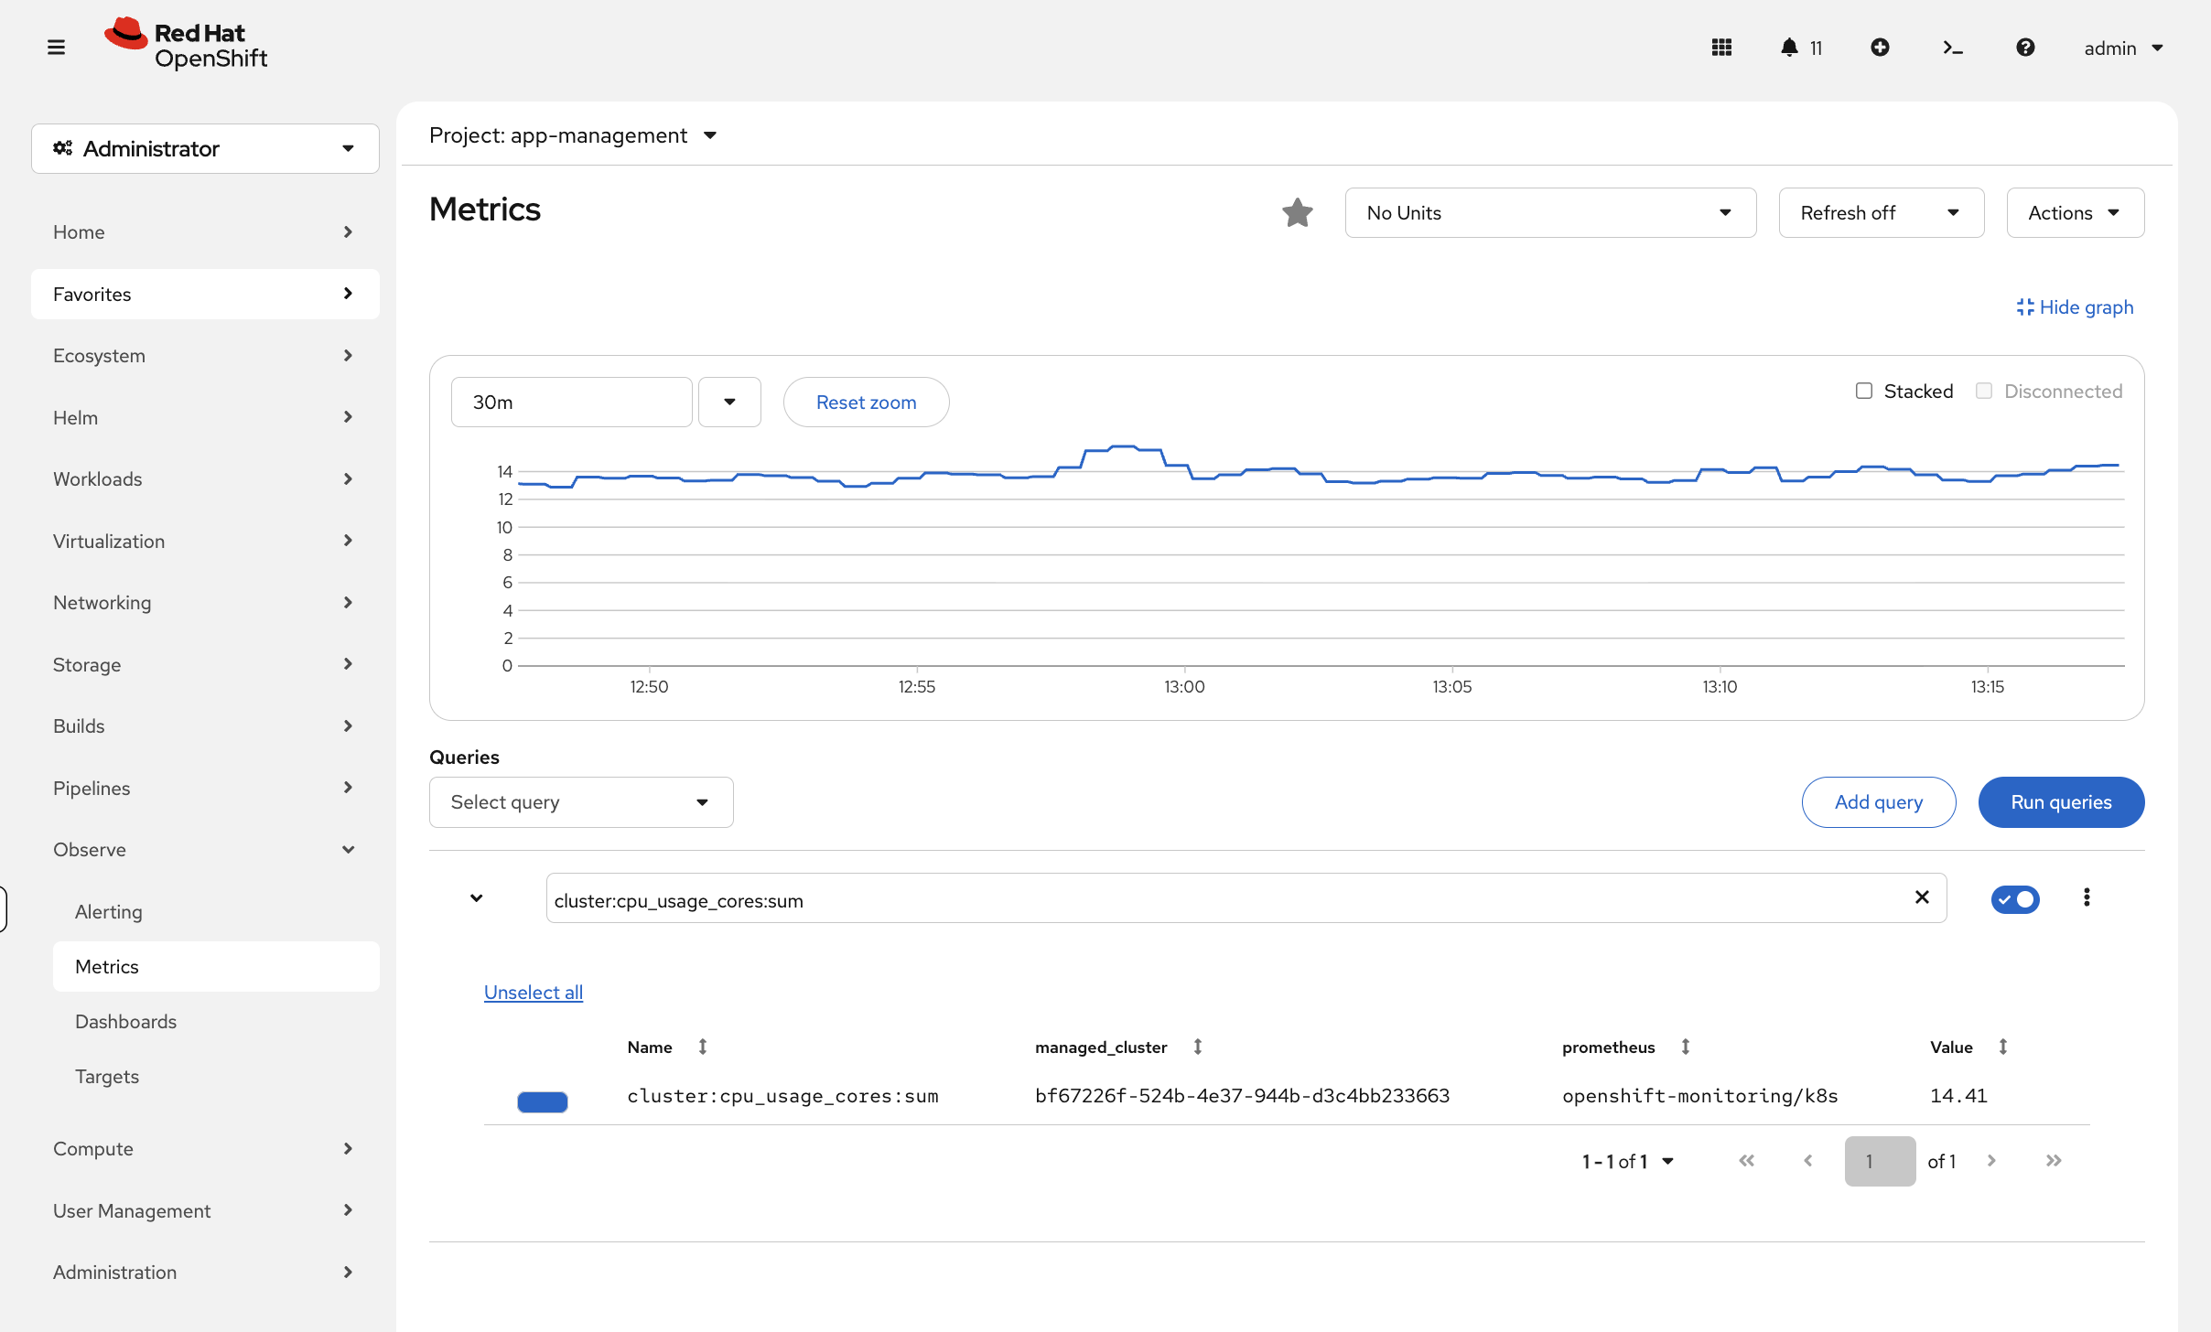Expand the 30m time range dropdown
This screenshot has height=1332, width=2211.
(x=729, y=402)
